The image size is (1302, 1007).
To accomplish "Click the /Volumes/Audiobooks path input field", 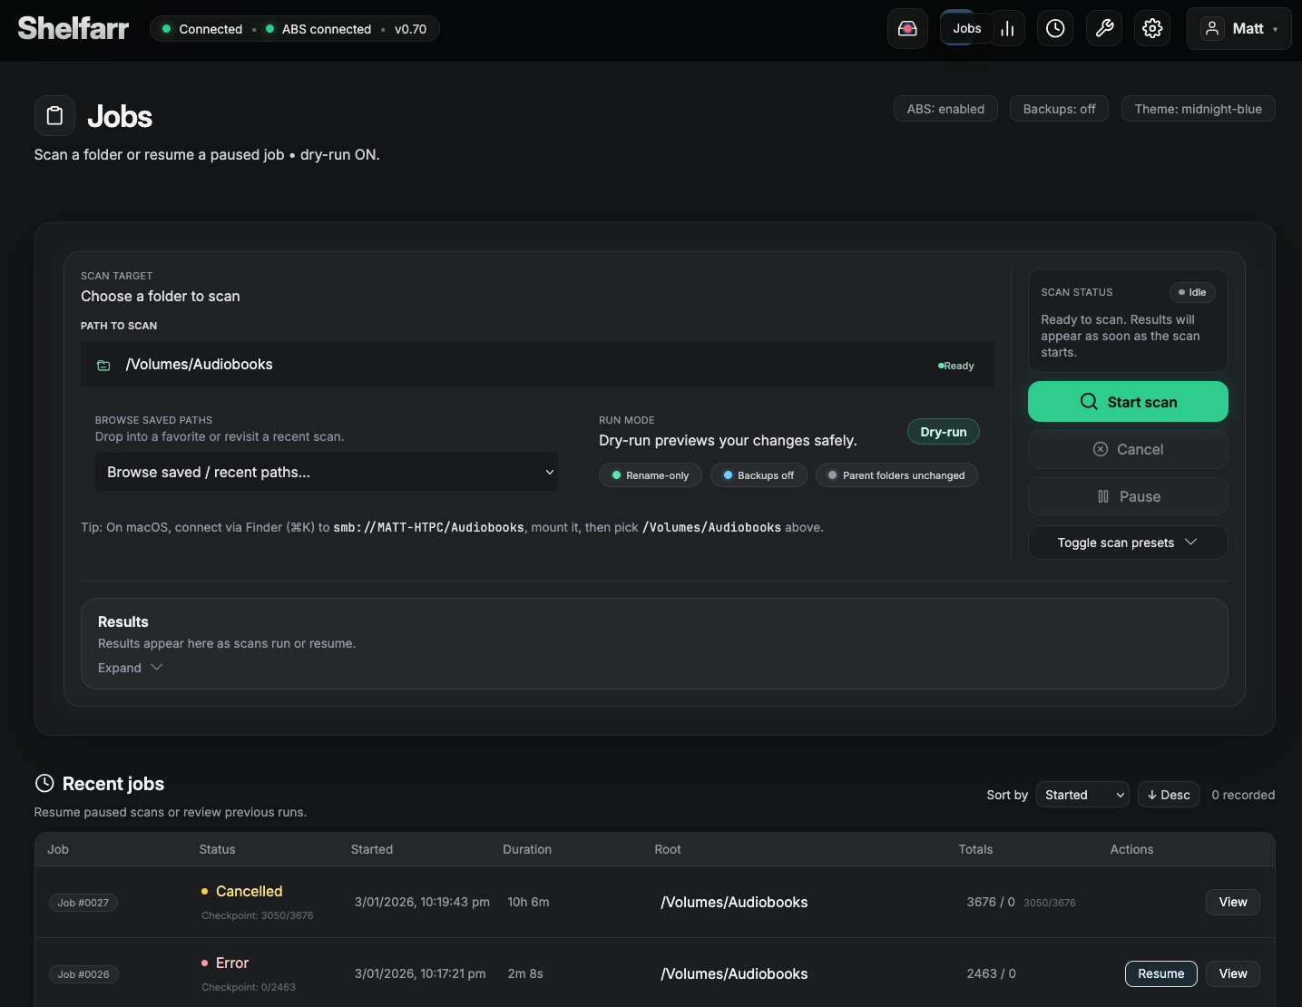I will click(454, 364).
